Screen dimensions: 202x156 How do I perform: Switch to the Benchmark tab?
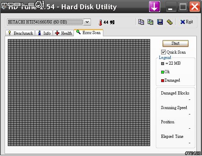click(x=20, y=33)
